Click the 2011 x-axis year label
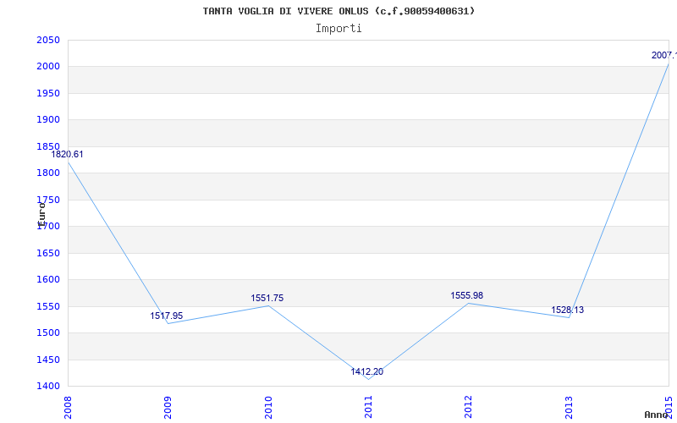This screenshot has width=677, height=423. 368,407
